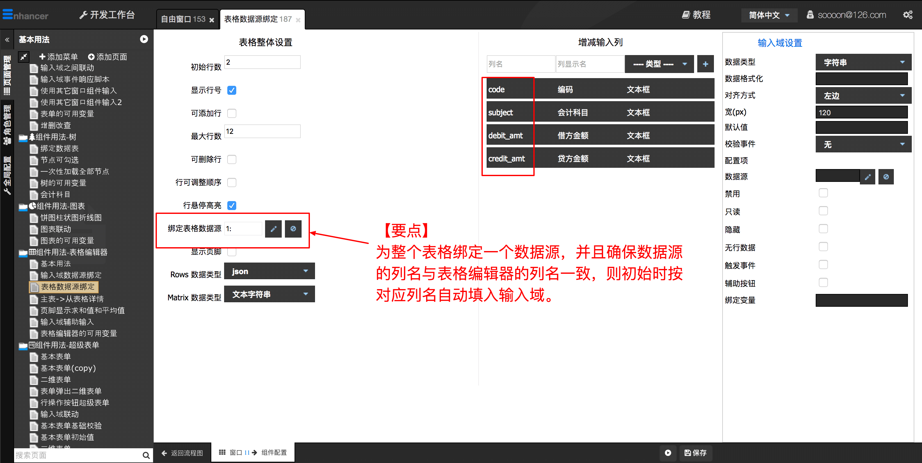Click the settings gears icon at top right
This screenshot has width=922, height=463.
907,15
